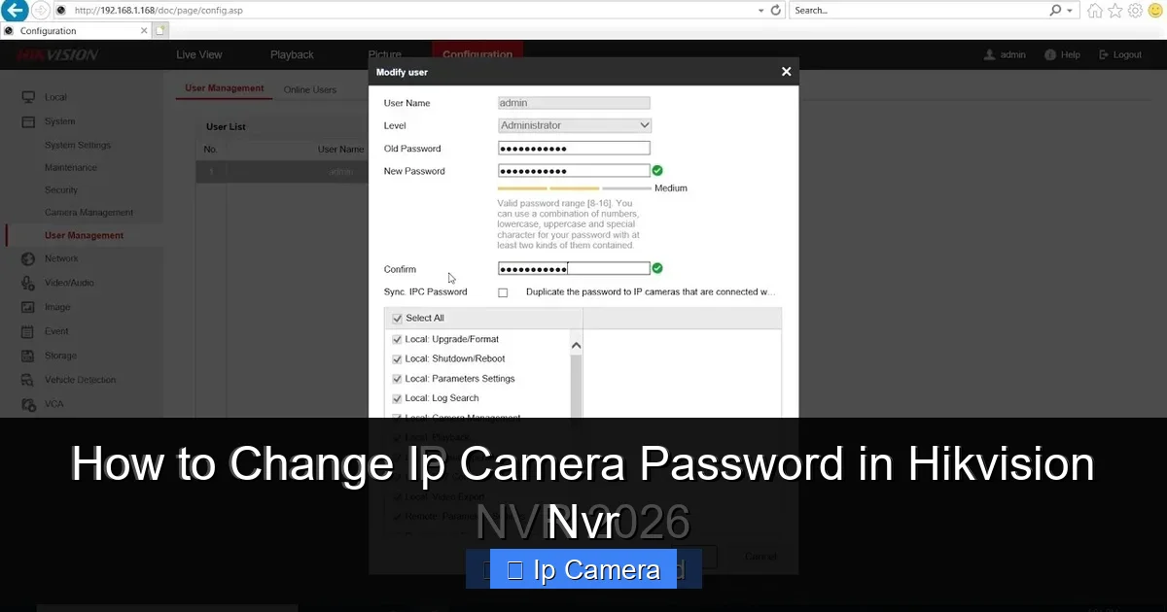Click the favorites star icon
The width and height of the screenshot is (1167, 612).
point(1115,11)
